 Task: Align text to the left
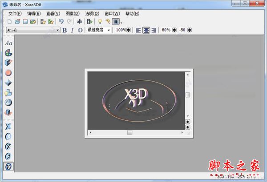click(138, 30)
